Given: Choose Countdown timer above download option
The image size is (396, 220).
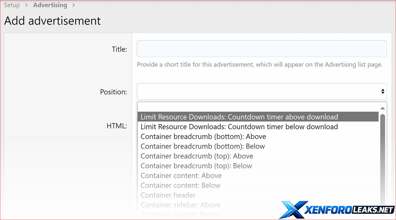Looking at the screenshot, I should click(239, 117).
